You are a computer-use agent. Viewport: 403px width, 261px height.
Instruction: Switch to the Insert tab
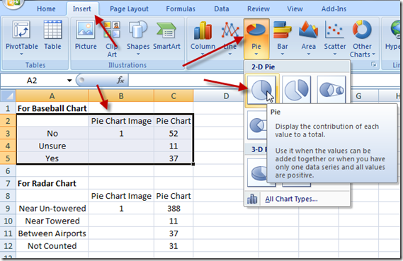tap(82, 9)
